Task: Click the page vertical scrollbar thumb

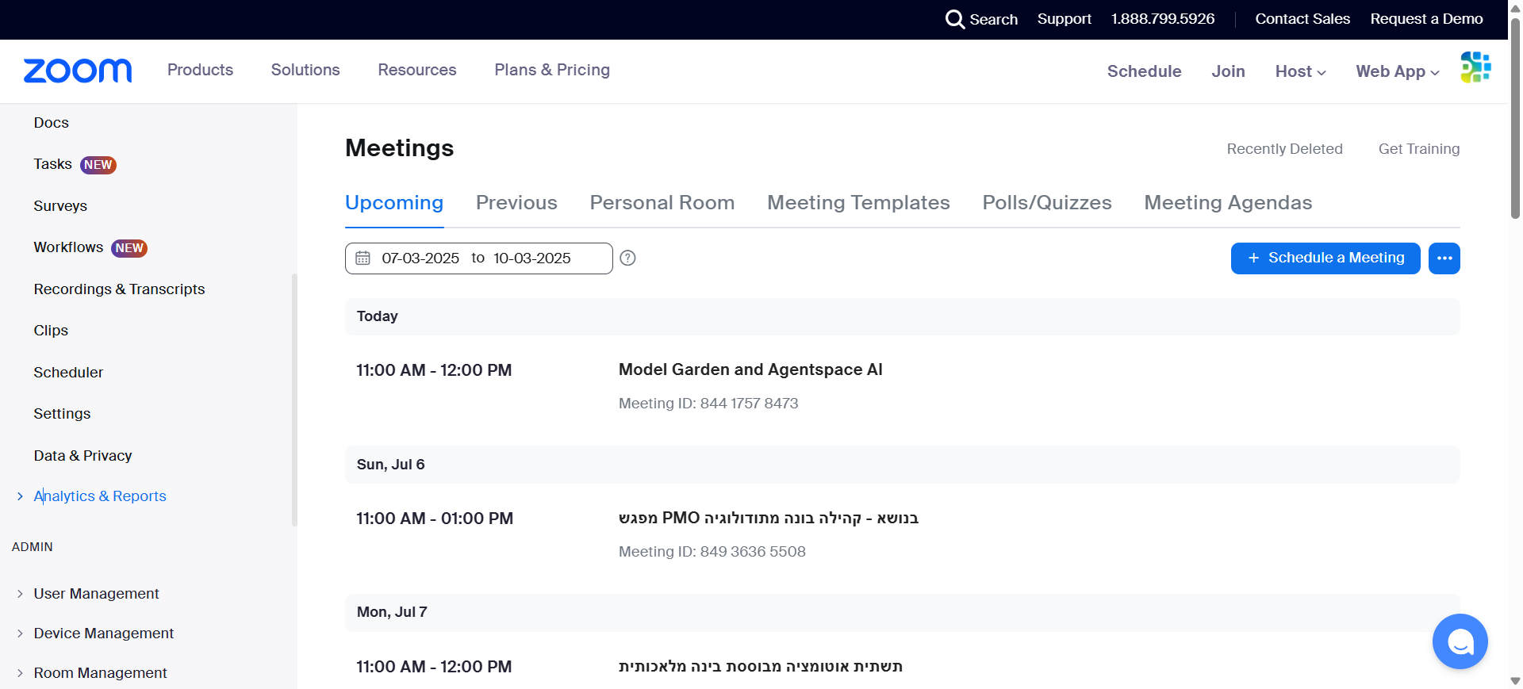Action: point(1515,117)
